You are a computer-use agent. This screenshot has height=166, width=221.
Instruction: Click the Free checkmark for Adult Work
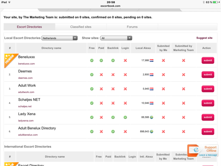92,89
